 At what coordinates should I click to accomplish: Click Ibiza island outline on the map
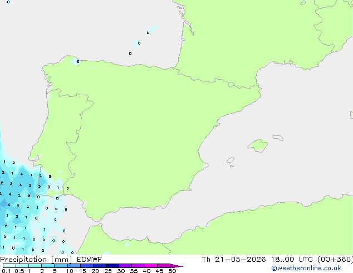tap(231, 160)
